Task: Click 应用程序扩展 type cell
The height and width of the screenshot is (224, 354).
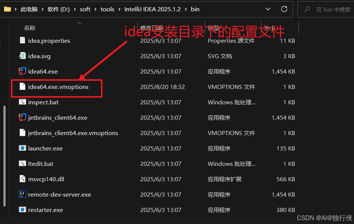Action: coord(225,179)
